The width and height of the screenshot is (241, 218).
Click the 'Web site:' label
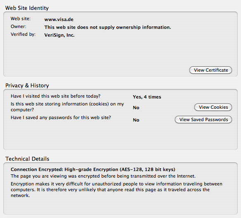(x=21, y=19)
